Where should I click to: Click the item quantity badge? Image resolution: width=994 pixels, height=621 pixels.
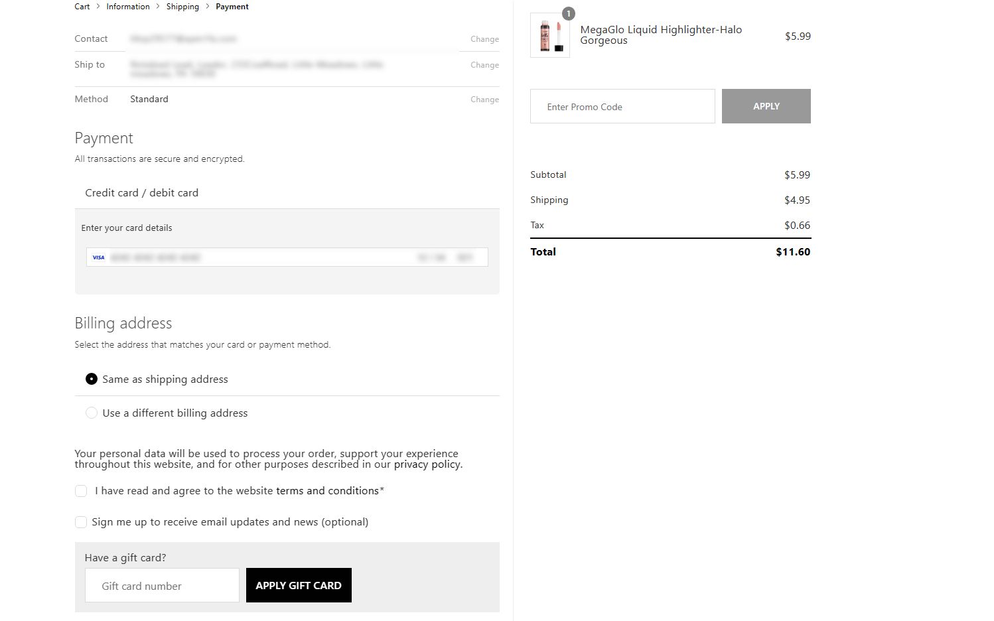568,13
